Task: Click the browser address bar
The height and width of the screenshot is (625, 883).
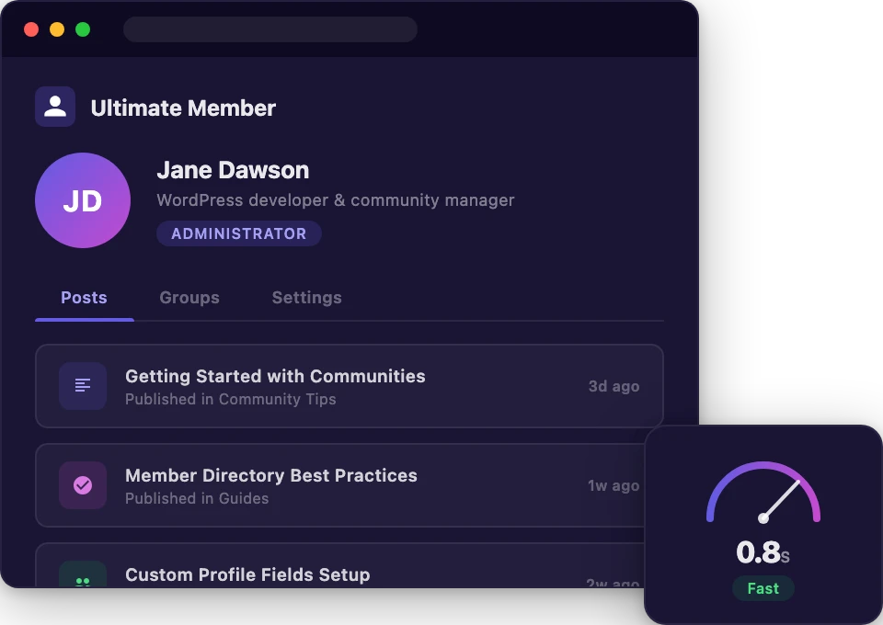Action: click(270, 29)
